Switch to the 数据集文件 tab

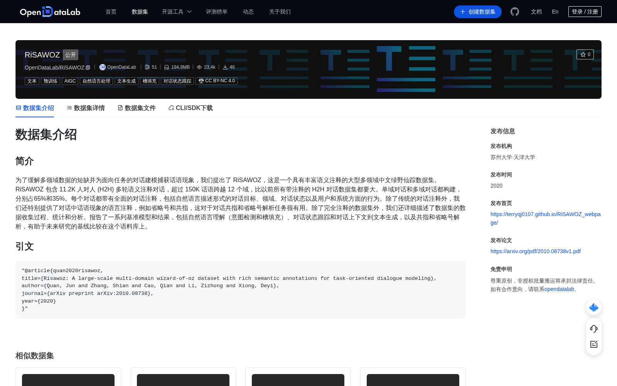click(x=137, y=108)
